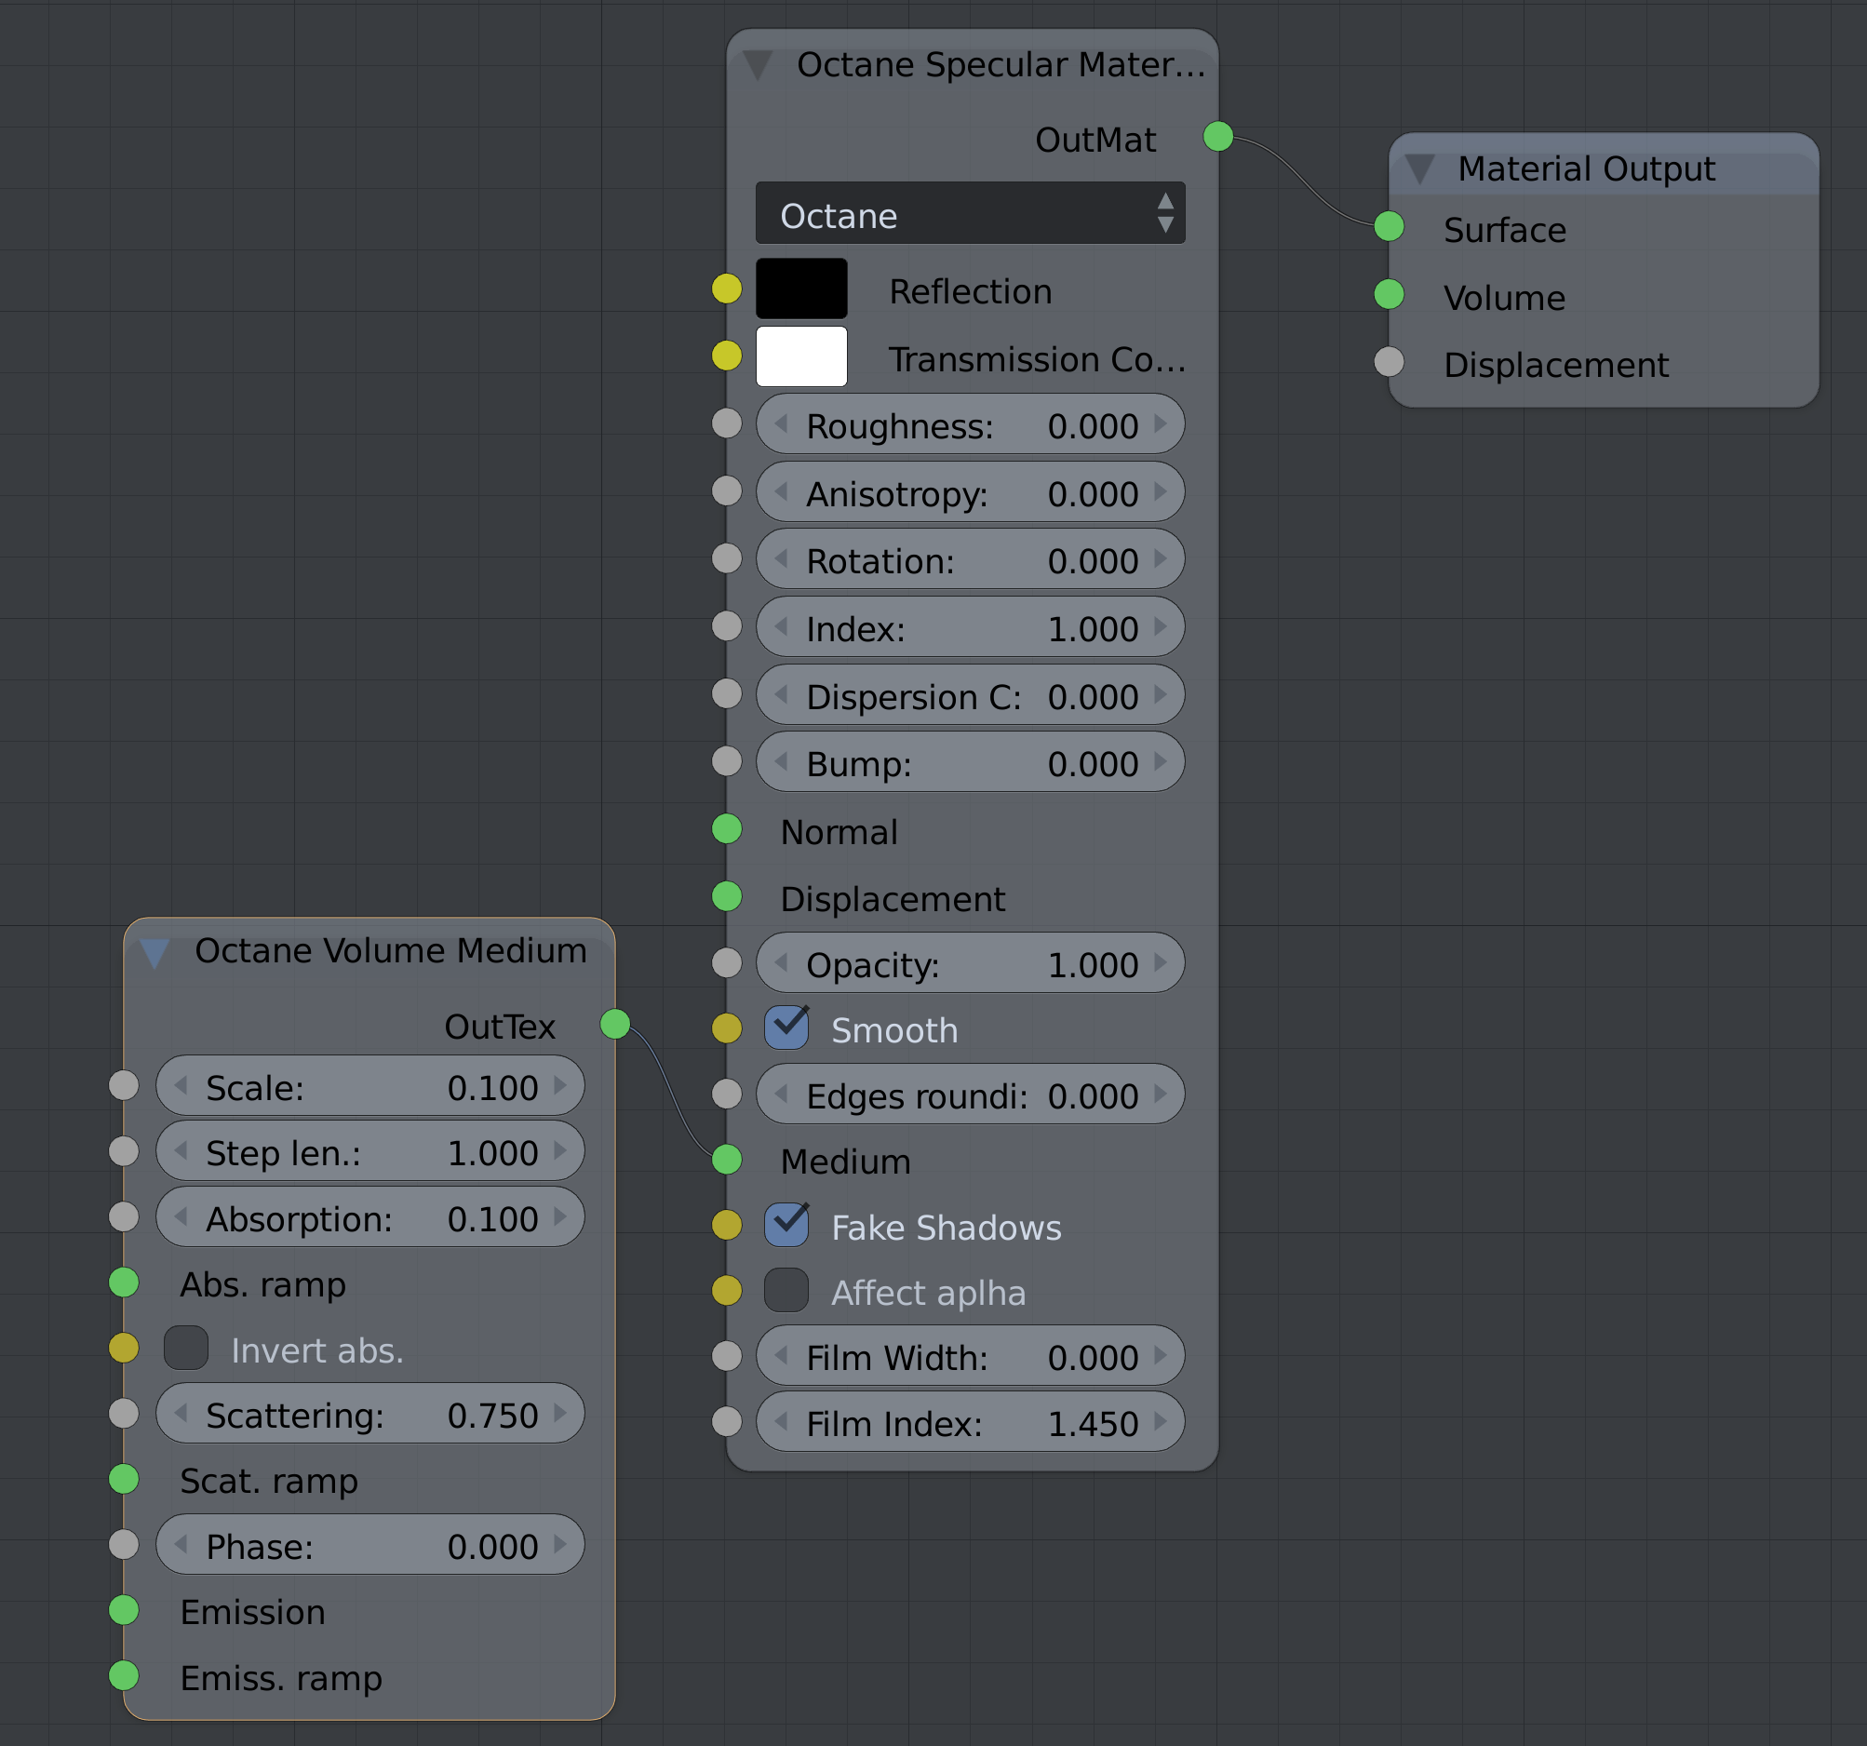Open the black Reflection color swatch
Screen dimensions: 1867x1746
tap(801, 289)
